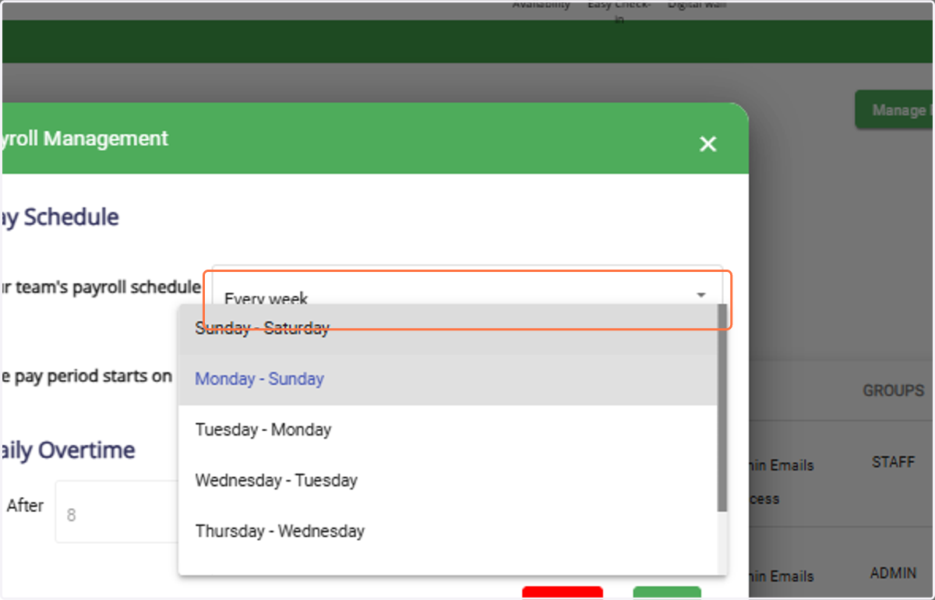Click the ADMIN group cell

(x=893, y=573)
